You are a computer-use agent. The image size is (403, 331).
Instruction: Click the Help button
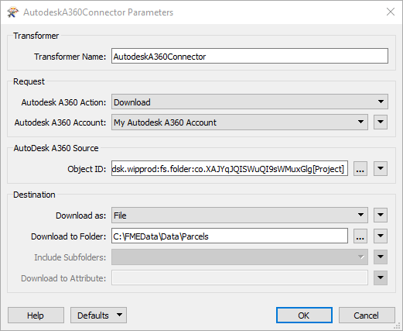click(x=36, y=315)
